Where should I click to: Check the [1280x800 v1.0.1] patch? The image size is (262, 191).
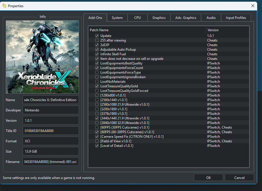[97, 95]
